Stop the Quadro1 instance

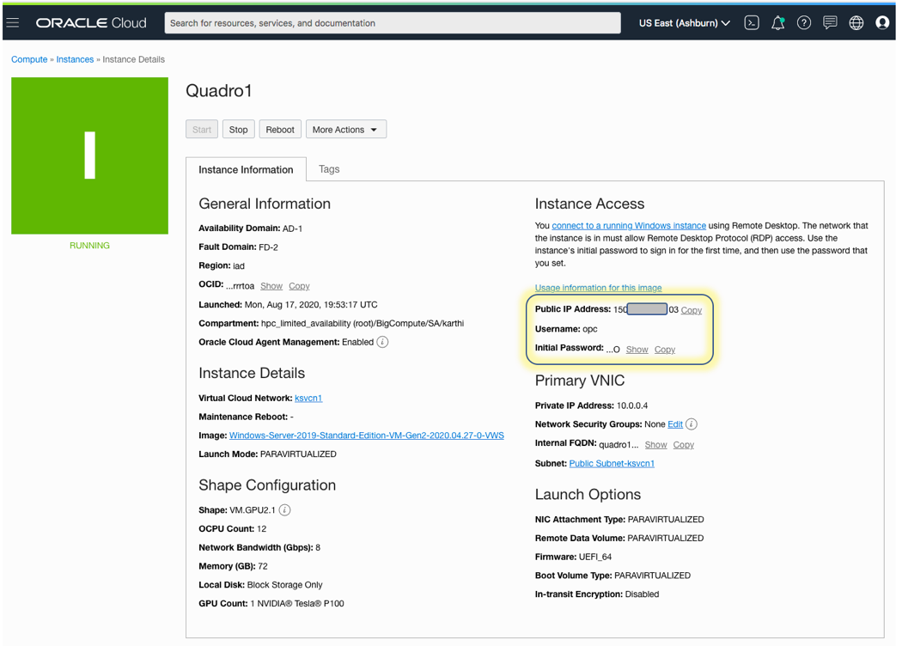coord(238,129)
